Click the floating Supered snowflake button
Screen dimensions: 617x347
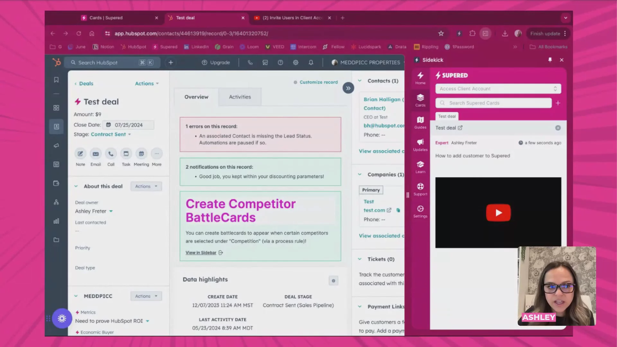(62, 318)
